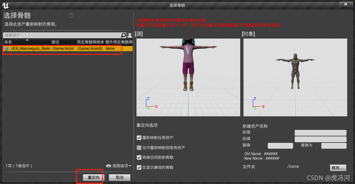Enable 允许重新映射到现有资产 checkbox
Viewport: 355px width, 184px height.
(x=139, y=148)
